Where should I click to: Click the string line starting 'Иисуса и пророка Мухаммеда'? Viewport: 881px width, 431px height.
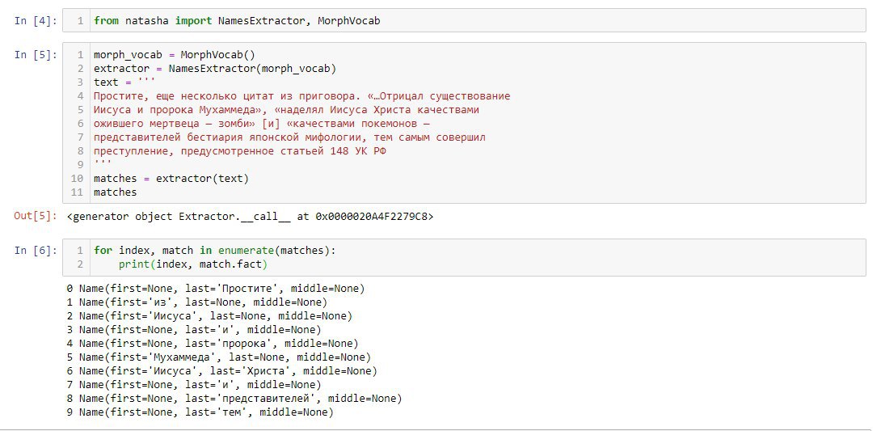[286, 110]
